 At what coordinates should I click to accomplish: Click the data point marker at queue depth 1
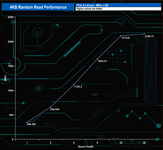click(27, 122)
